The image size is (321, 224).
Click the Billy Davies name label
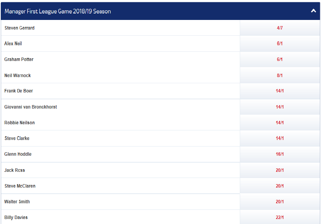pyautogui.click(x=16, y=217)
